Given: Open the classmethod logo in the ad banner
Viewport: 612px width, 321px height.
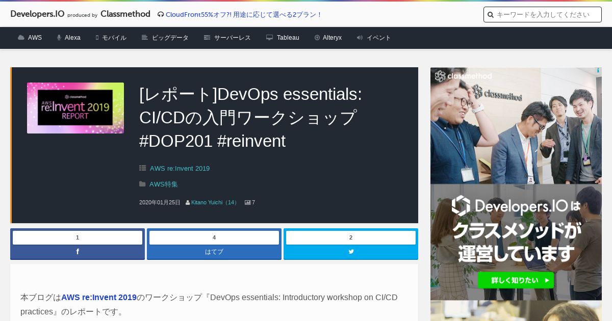Looking at the screenshot, I should point(464,76).
